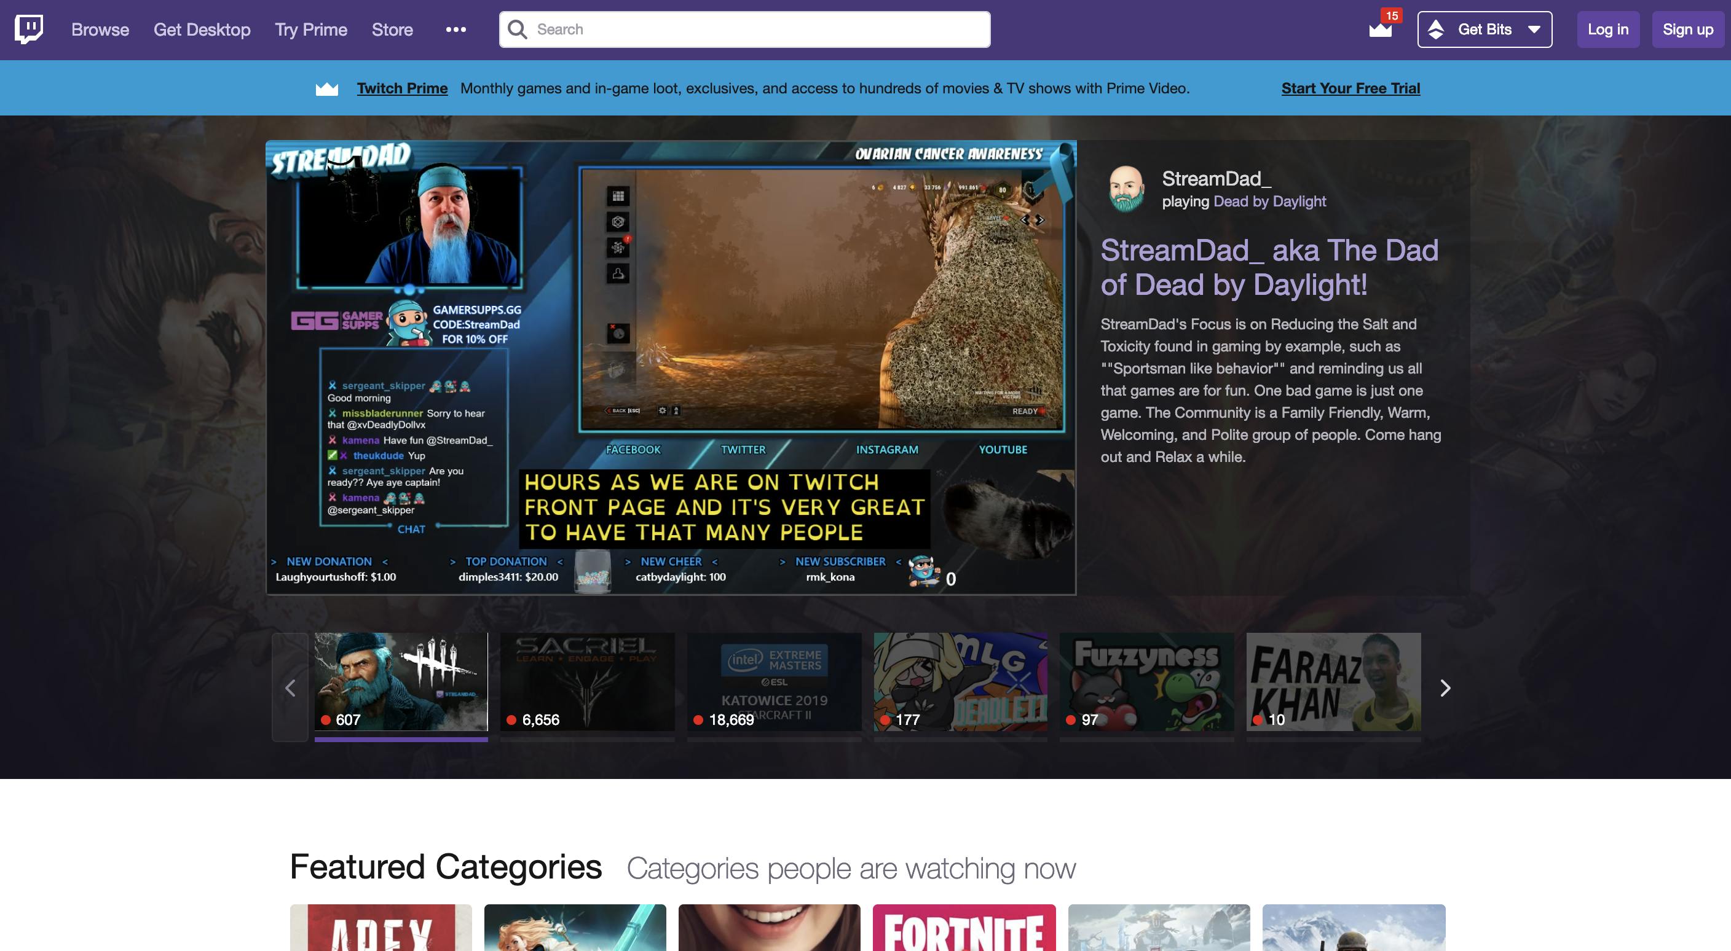Click Start Your Free Trial link
Screen dimensions: 1731x951
click(x=1350, y=88)
